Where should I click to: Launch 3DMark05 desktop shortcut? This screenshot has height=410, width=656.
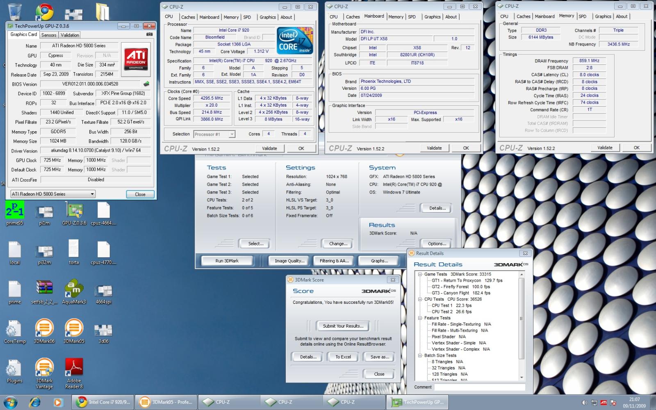[74, 331]
